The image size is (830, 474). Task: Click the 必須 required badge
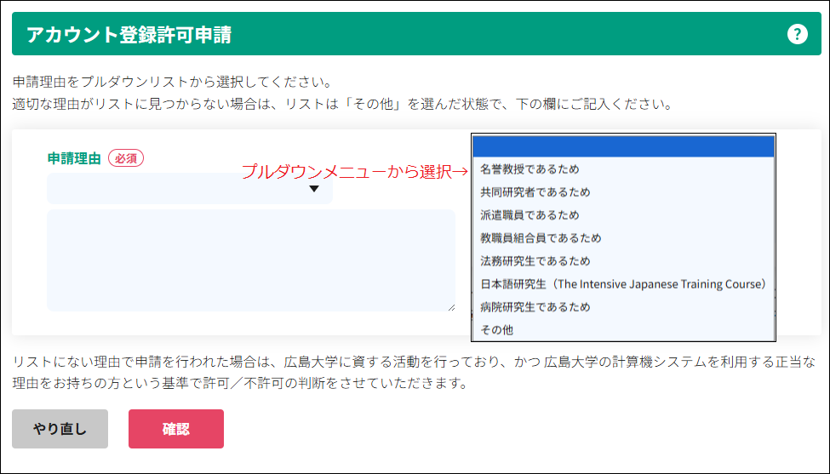pyautogui.click(x=126, y=158)
